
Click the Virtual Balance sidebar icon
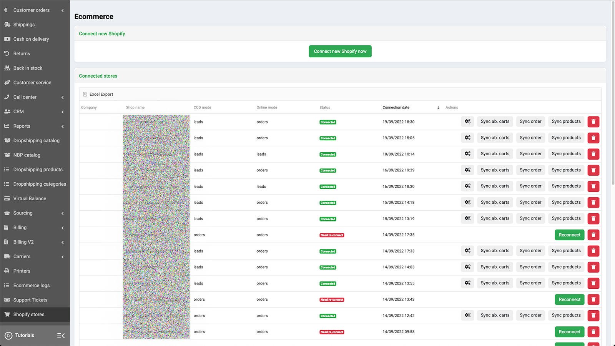coord(7,198)
